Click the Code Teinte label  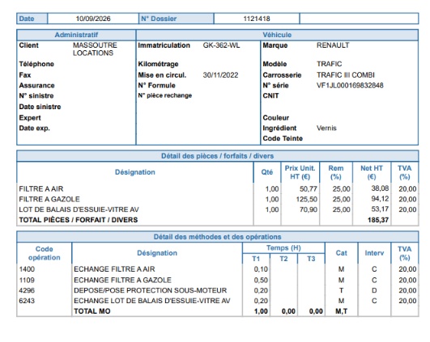tap(283, 138)
